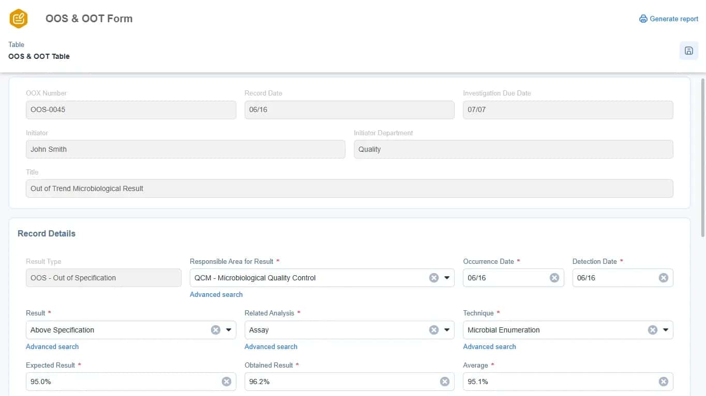Screen dimensions: 706x396
Task: Click the Result Type field
Action: [103, 278]
